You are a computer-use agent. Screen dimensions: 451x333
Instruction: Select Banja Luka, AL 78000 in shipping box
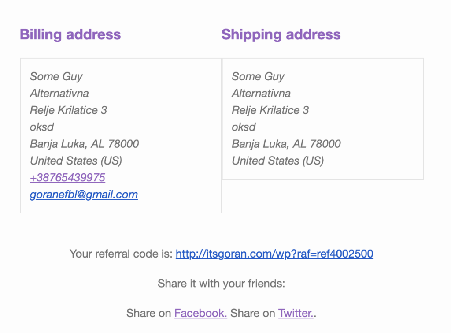[x=286, y=144]
